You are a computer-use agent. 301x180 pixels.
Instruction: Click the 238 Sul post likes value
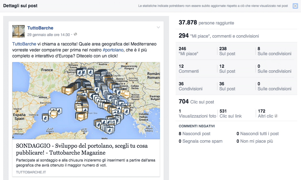click(x=227, y=51)
